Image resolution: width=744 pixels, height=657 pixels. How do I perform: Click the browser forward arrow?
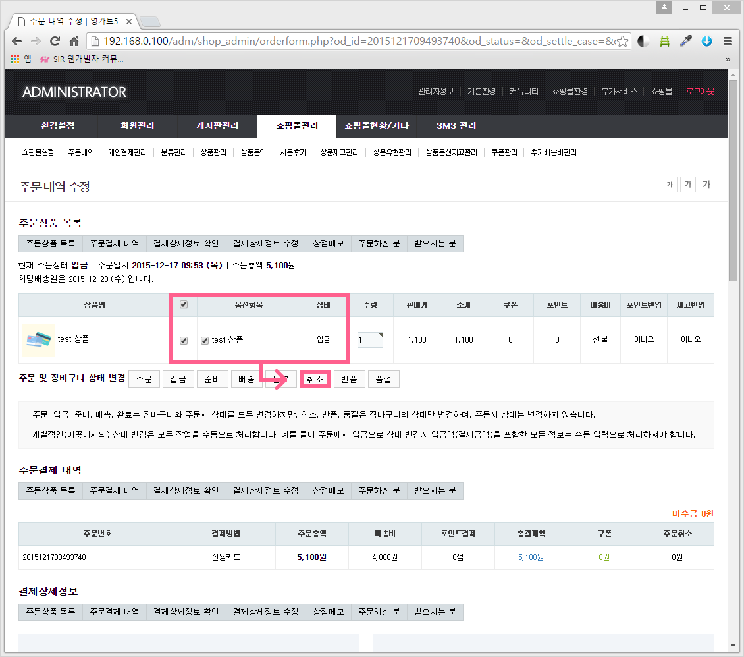(36, 42)
